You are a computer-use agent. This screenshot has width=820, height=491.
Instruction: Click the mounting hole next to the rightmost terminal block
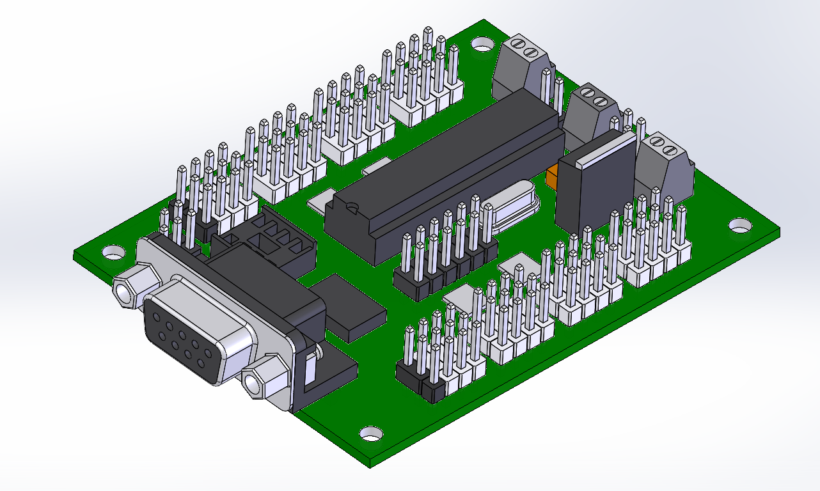pyautogui.click(x=741, y=225)
